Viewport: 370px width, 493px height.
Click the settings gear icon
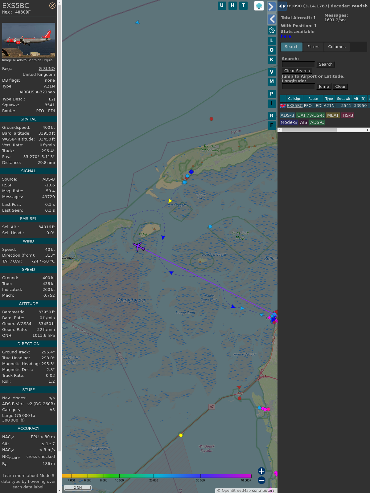[272, 30]
